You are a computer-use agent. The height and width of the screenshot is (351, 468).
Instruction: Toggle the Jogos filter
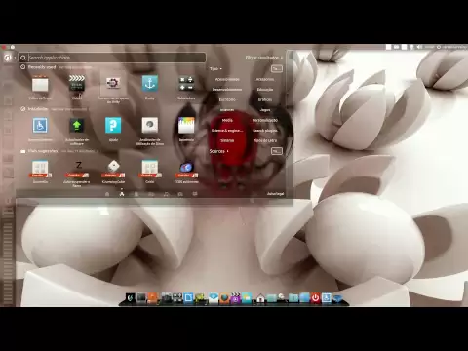265,110
